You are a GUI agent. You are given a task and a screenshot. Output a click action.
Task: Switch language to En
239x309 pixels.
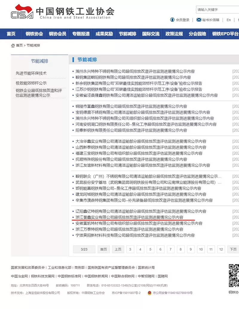click(229, 20)
